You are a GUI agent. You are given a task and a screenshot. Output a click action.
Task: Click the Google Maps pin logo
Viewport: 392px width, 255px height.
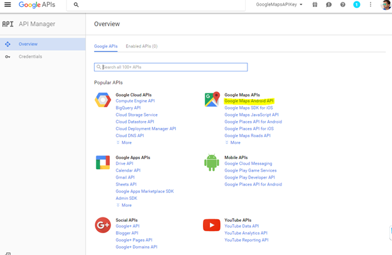pyautogui.click(x=212, y=99)
